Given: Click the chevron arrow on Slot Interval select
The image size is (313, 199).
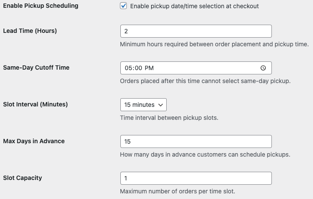Looking at the screenshot, I should pyautogui.click(x=161, y=105).
